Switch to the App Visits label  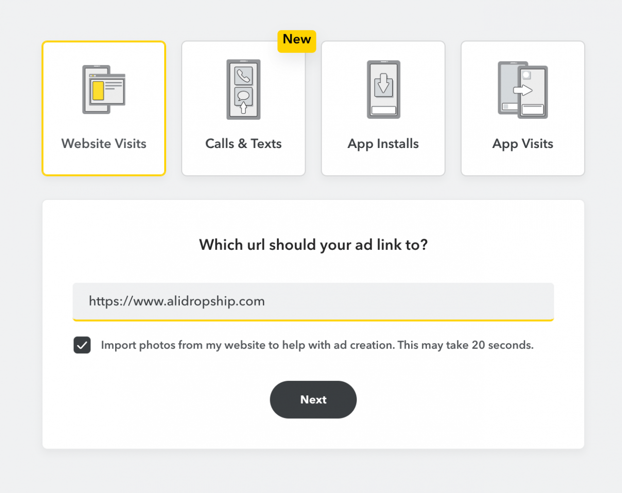[x=523, y=144]
